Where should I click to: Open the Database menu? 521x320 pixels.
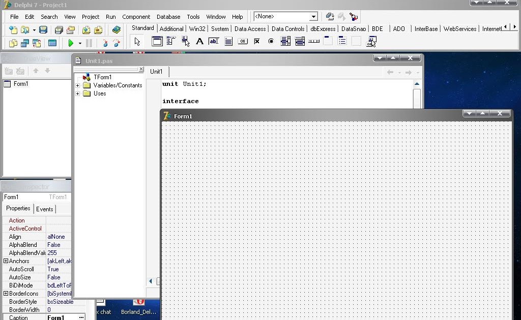pyautogui.click(x=168, y=17)
